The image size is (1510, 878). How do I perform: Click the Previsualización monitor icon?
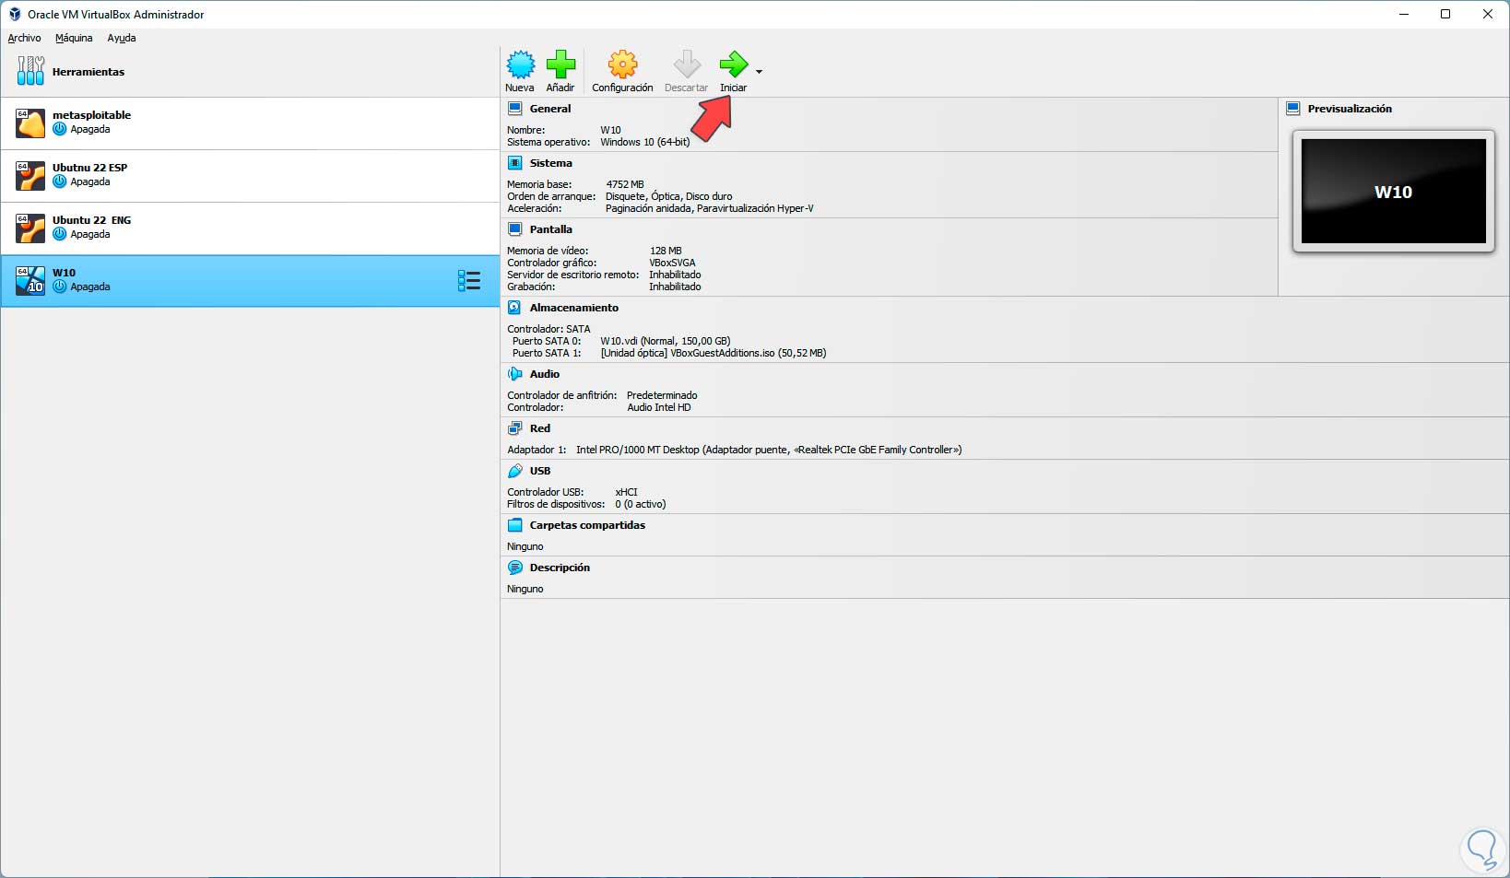click(x=1293, y=109)
